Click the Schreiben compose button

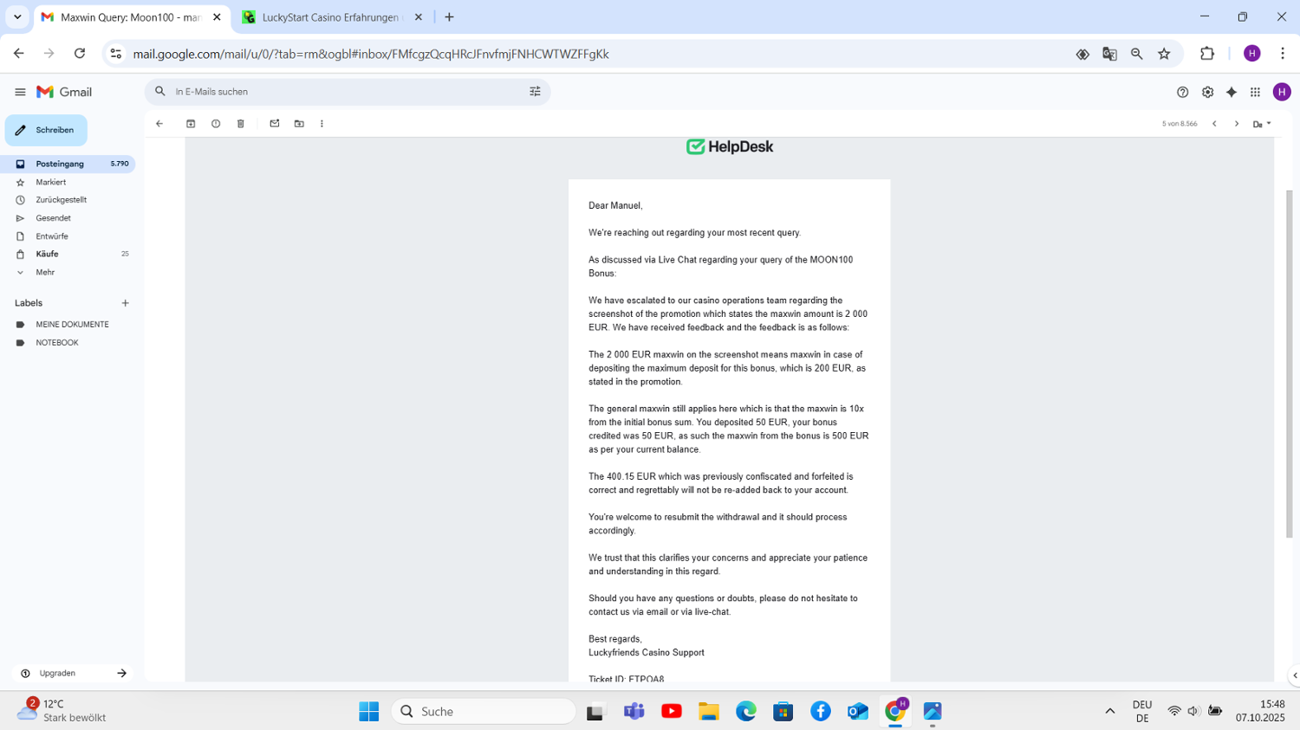point(47,130)
